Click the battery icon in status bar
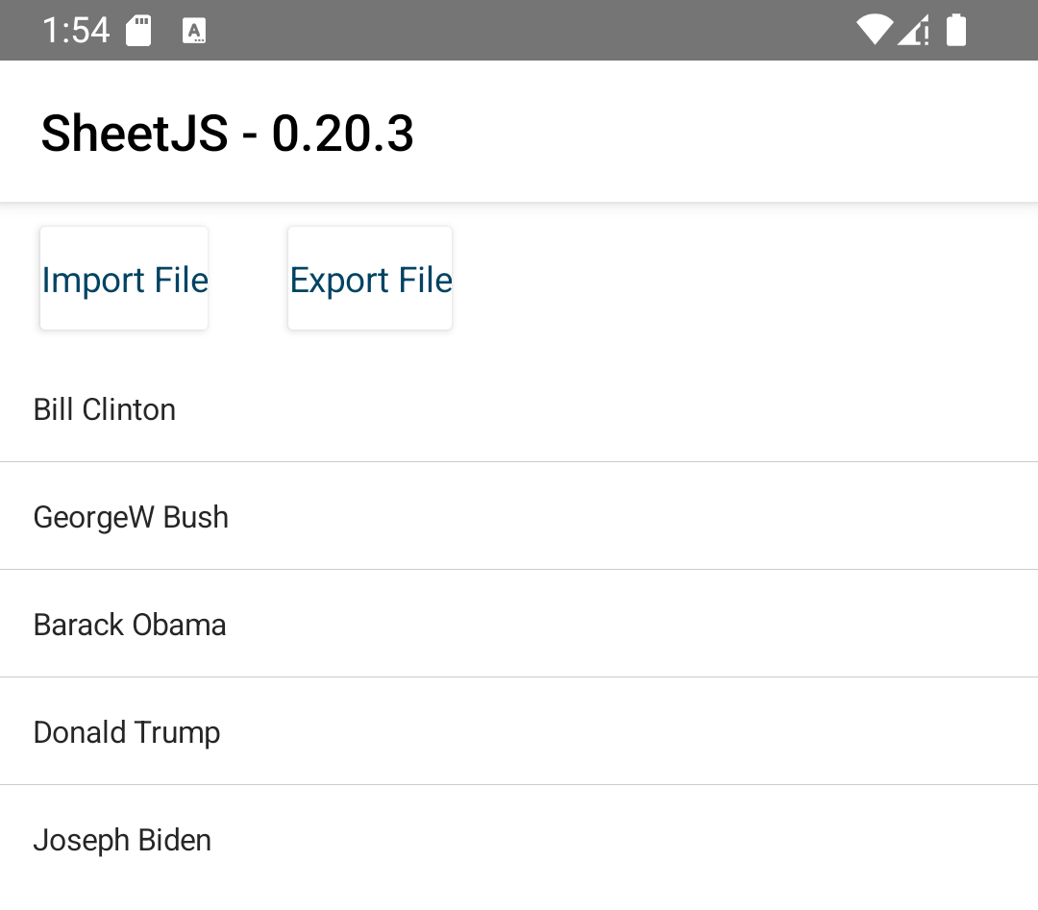1038x910 pixels. coord(956,31)
